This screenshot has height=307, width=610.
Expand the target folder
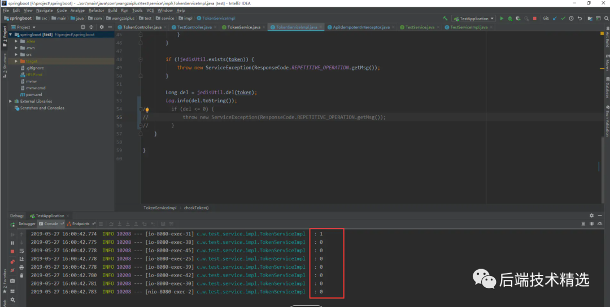tap(16, 61)
